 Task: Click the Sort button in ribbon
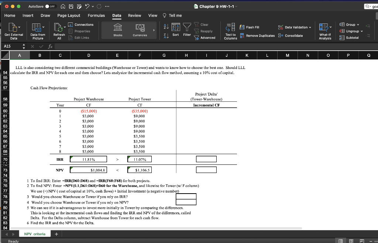176,28
